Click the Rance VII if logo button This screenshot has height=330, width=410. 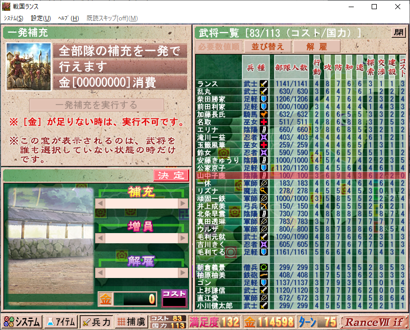pos(374,322)
